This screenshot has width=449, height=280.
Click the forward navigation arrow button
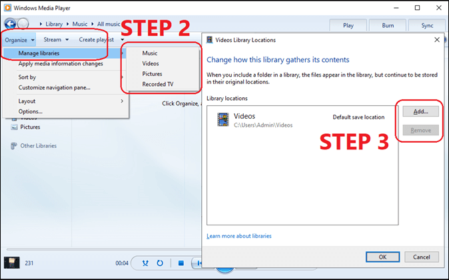click(x=23, y=24)
